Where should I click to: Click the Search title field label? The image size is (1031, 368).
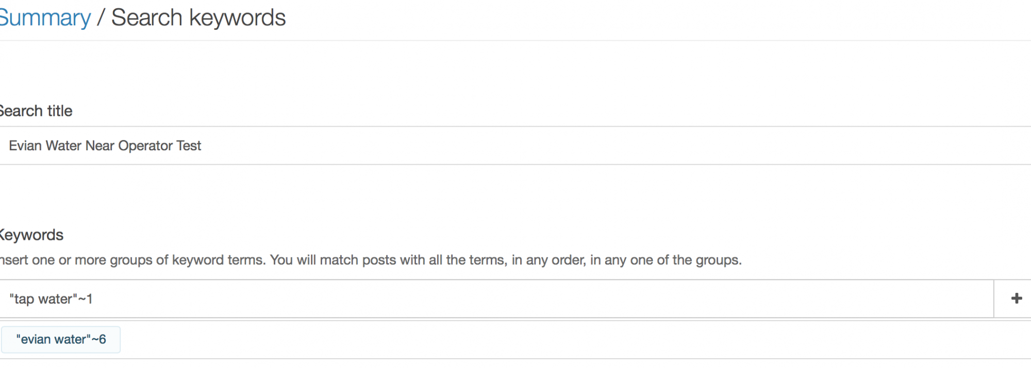(x=36, y=111)
